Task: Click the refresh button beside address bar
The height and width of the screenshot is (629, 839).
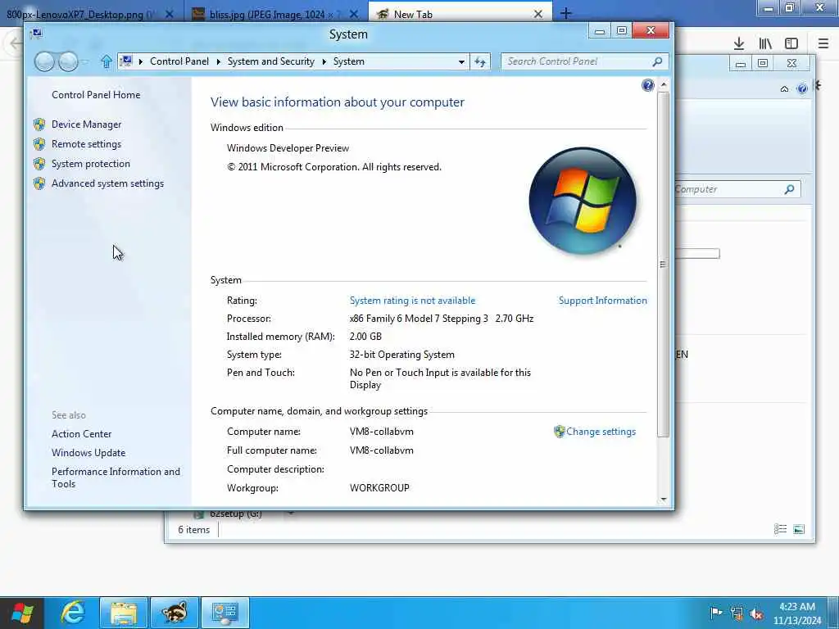Action: pos(480,61)
